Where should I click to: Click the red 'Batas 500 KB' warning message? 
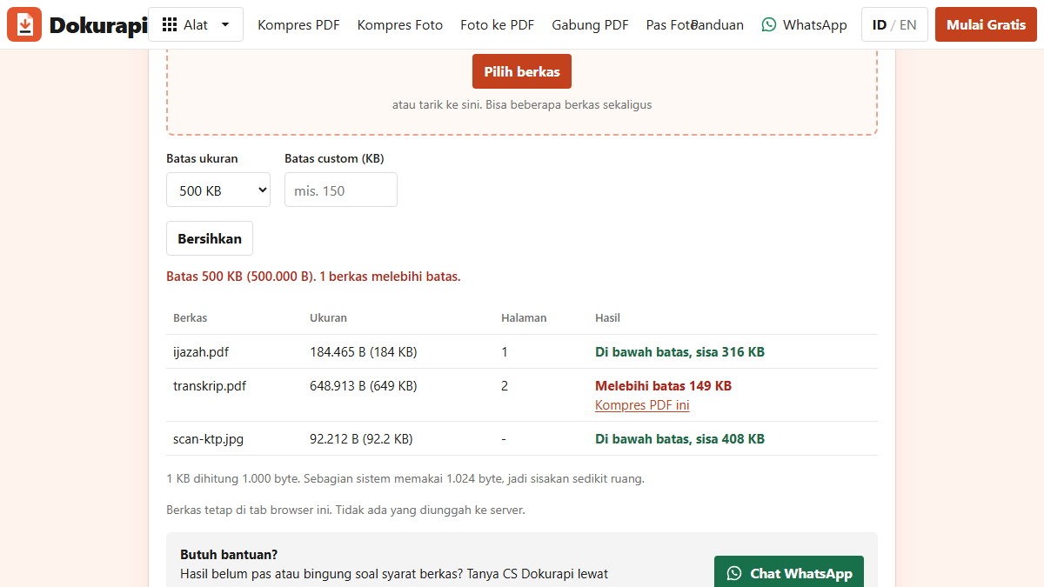click(313, 277)
